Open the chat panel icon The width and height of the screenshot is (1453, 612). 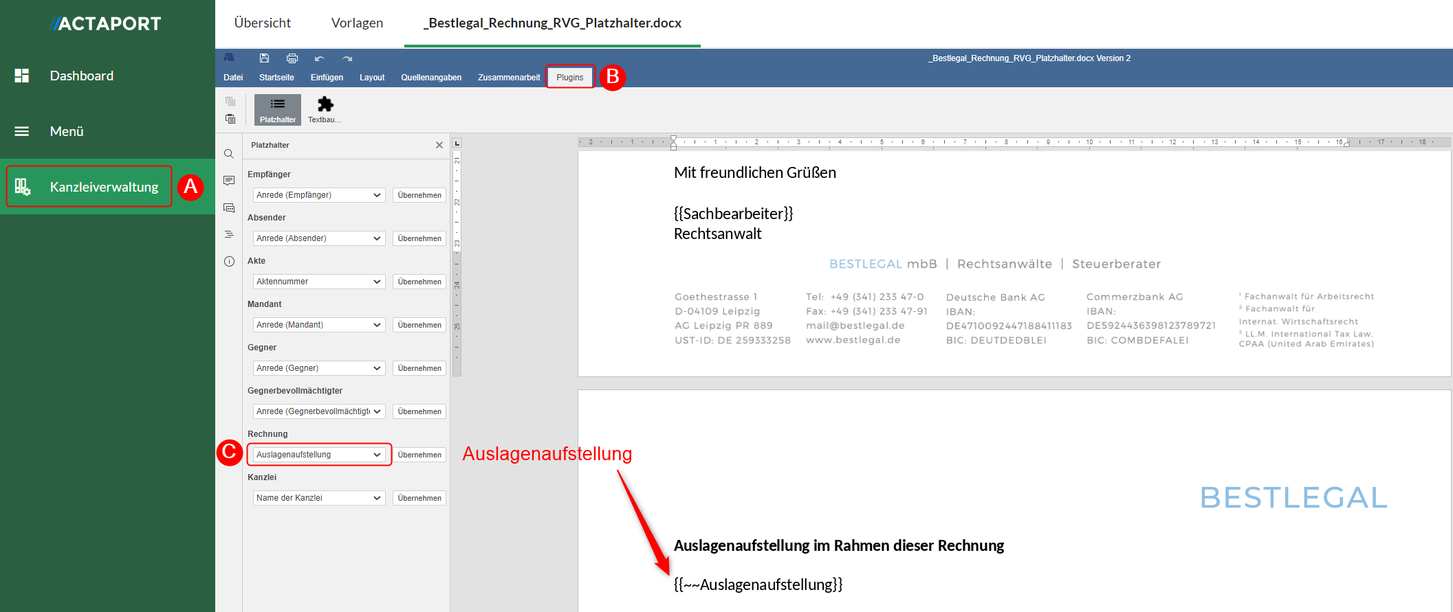pos(229,207)
